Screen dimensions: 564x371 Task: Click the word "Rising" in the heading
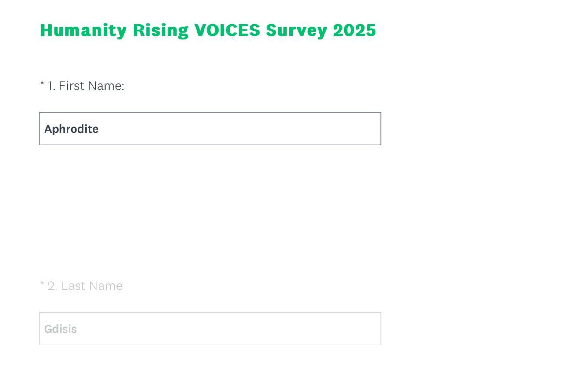pos(161,30)
